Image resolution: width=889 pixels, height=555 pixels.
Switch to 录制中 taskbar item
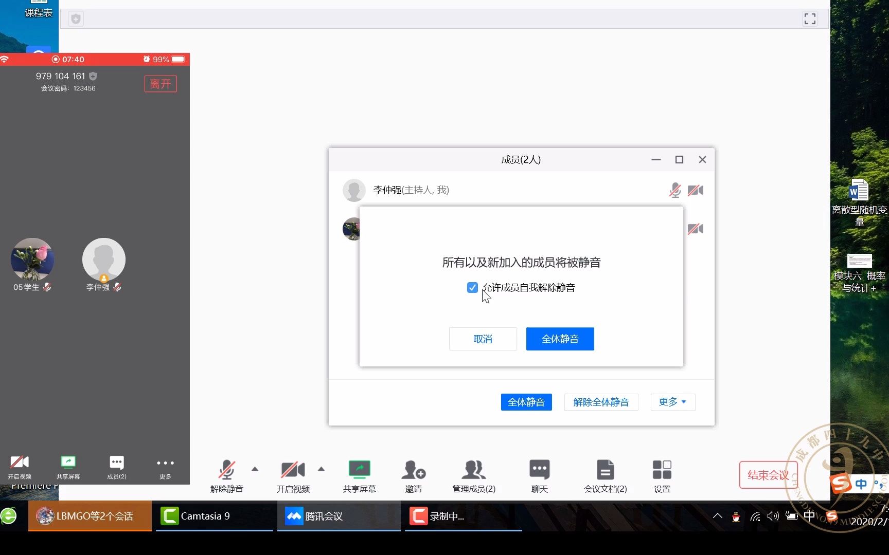463,516
